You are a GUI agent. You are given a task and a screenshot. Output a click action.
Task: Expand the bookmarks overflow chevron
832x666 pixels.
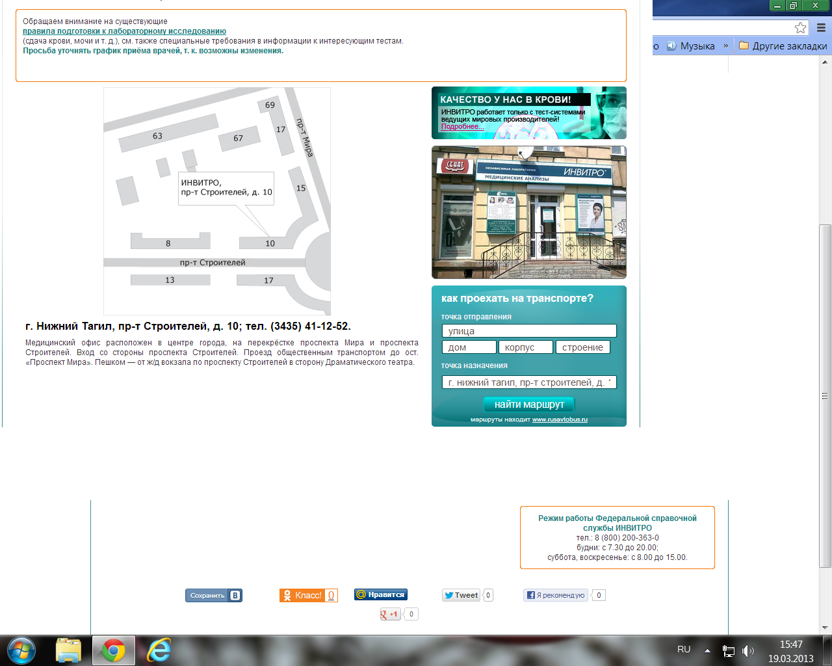pyautogui.click(x=726, y=46)
